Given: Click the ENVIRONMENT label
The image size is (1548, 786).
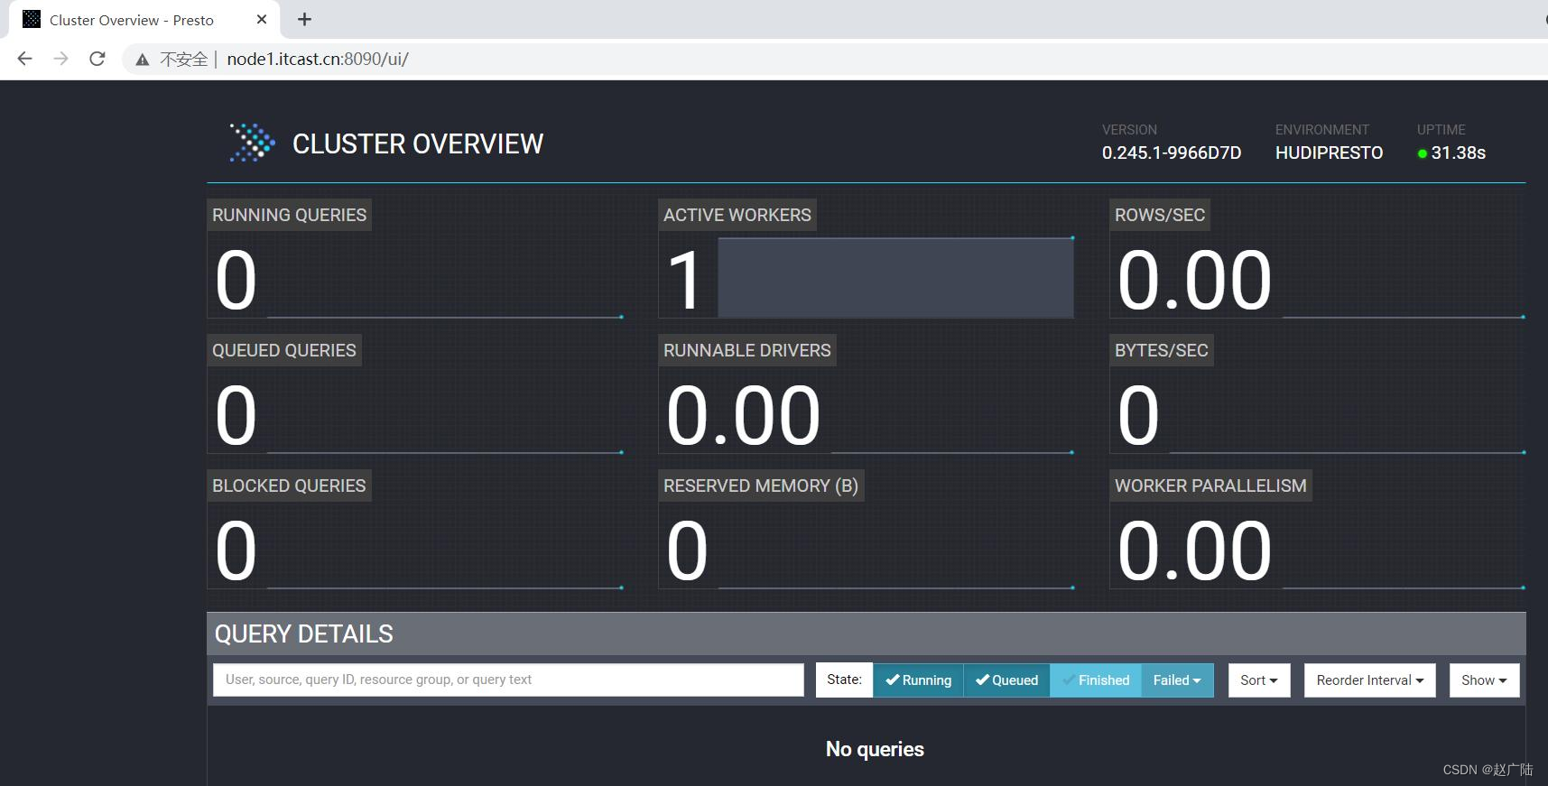Looking at the screenshot, I should point(1322,130).
